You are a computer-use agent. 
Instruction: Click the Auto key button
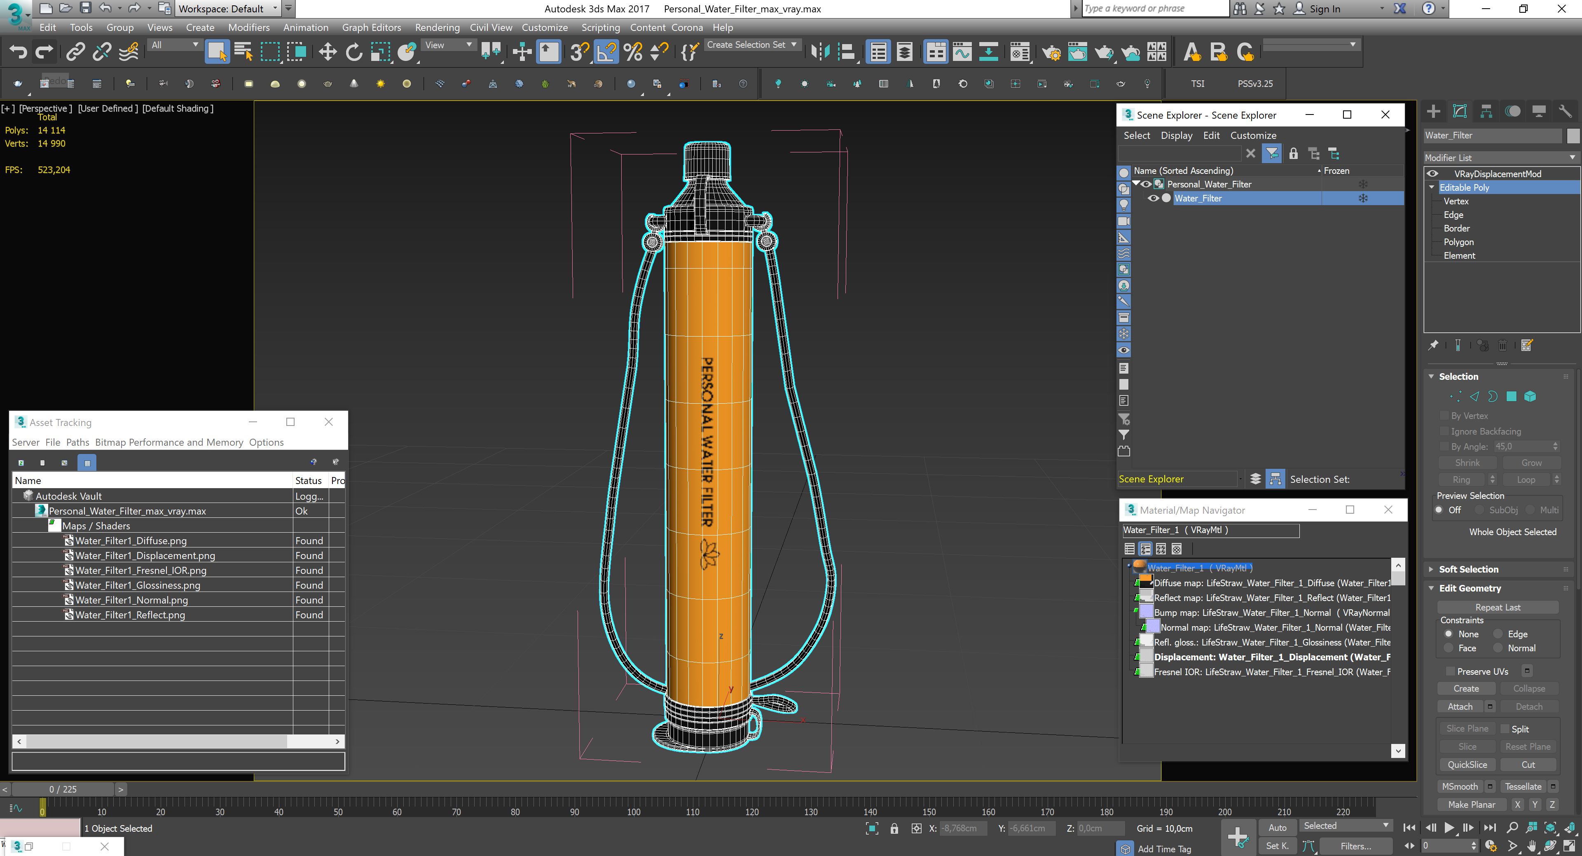(x=1278, y=827)
